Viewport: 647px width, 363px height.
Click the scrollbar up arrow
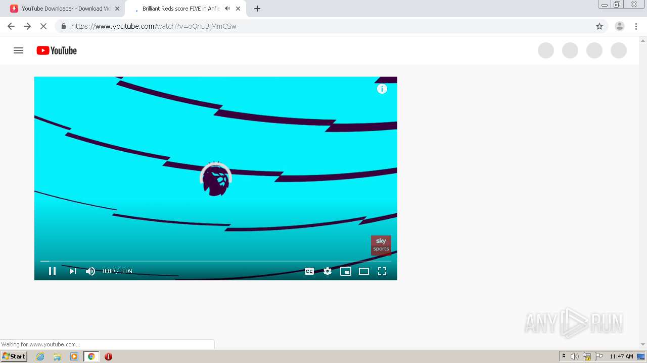(643, 40)
